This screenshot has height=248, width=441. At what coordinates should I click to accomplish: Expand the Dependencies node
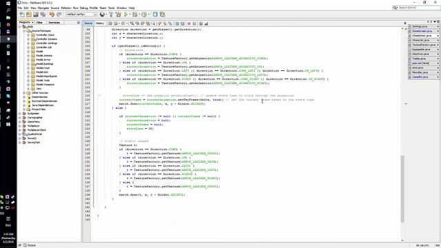[24, 97]
